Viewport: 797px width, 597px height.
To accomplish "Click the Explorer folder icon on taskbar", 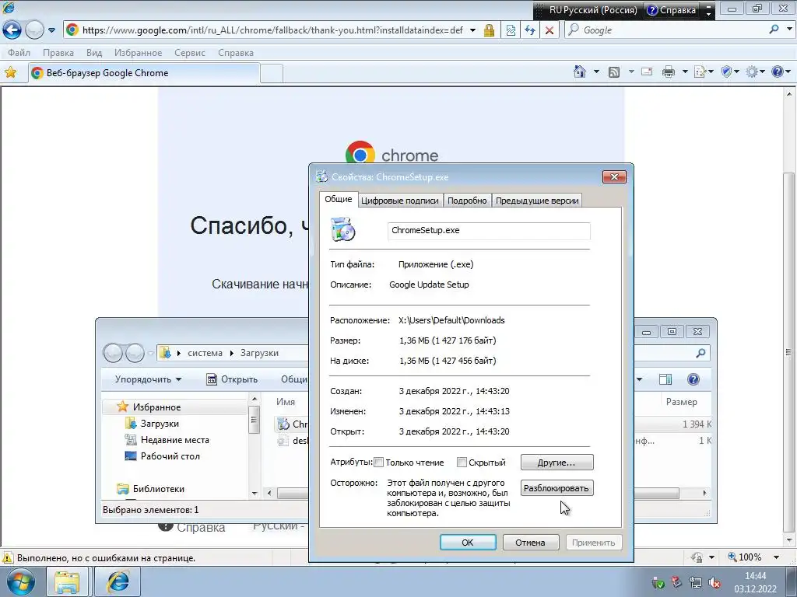I will click(67, 581).
